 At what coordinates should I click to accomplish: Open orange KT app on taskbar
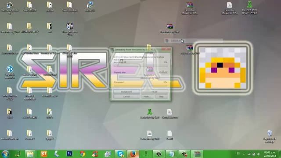pyautogui.click(x=44, y=154)
